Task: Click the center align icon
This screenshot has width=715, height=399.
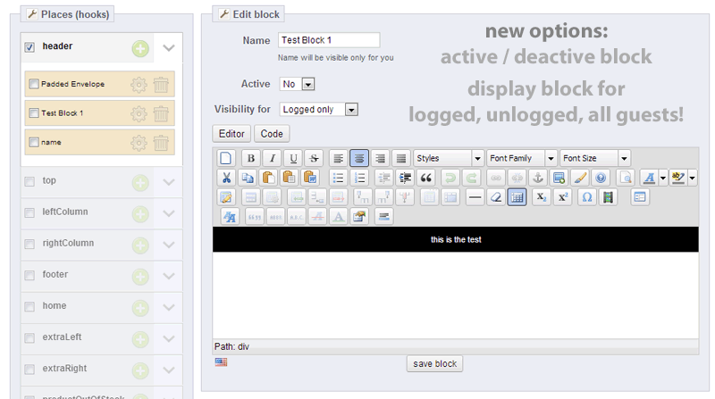Action: [x=359, y=158]
